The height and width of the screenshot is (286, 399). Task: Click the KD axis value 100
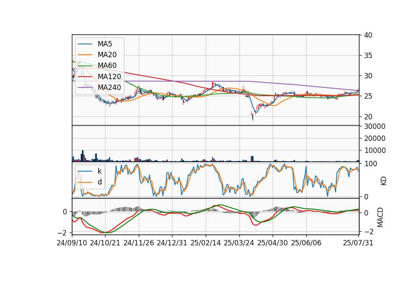pyautogui.click(x=370, y=164)
